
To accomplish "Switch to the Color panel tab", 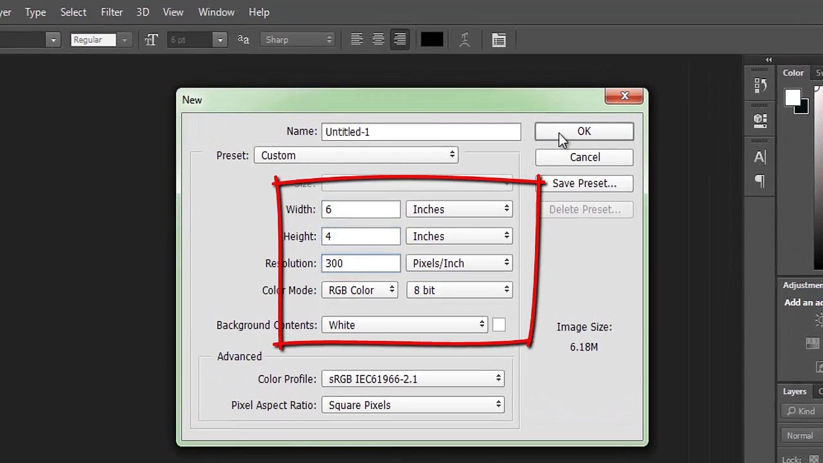I will [793, 73].
